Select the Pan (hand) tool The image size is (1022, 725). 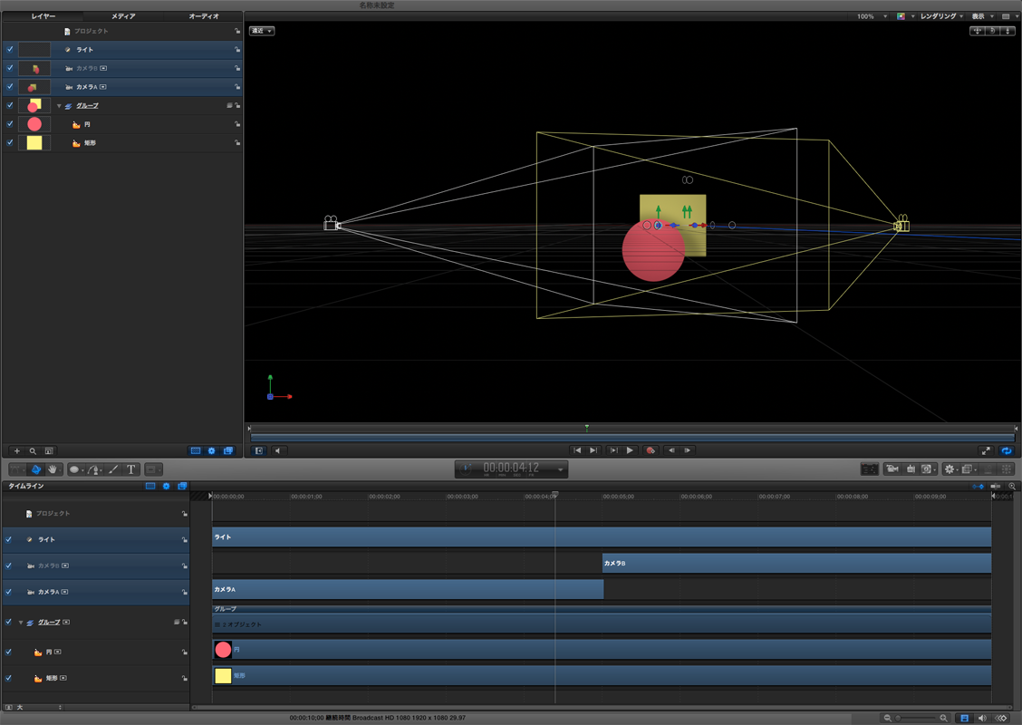[53, 469]
